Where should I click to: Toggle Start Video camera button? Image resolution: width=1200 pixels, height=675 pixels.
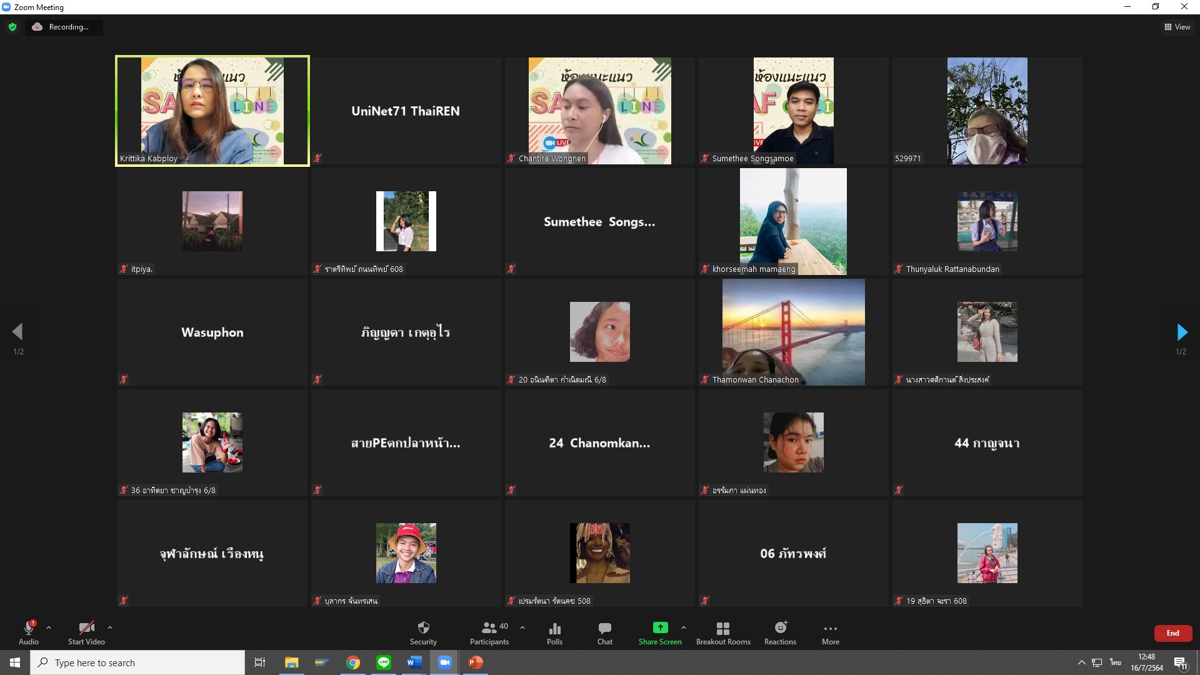pyautogui.click(x=86, y=632)
